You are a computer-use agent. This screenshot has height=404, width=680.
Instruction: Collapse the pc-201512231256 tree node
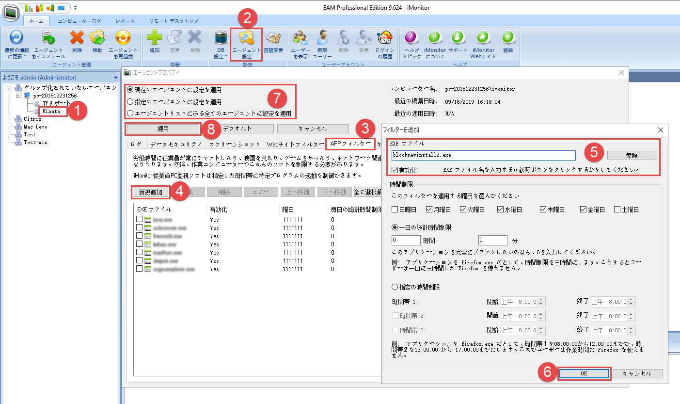click(17, 96)
